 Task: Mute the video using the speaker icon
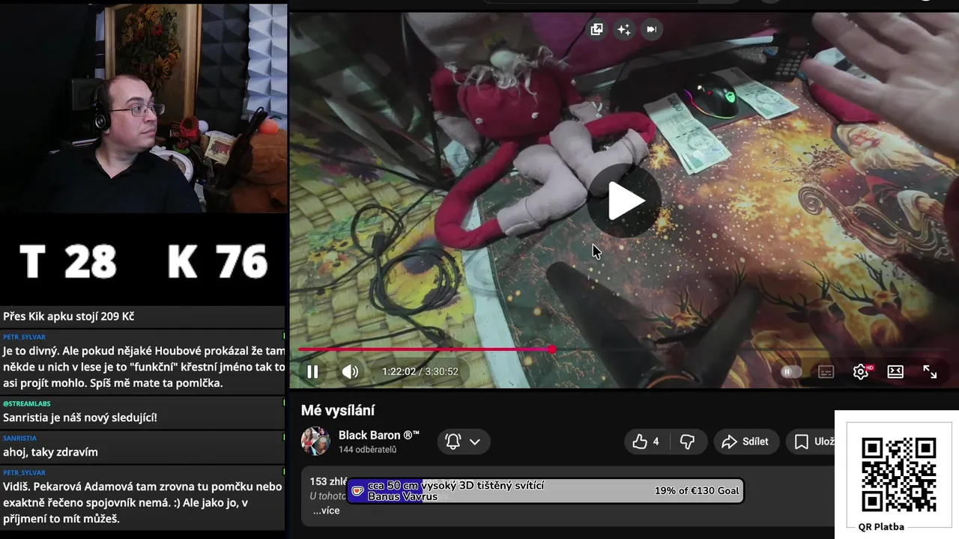(350, 371)
